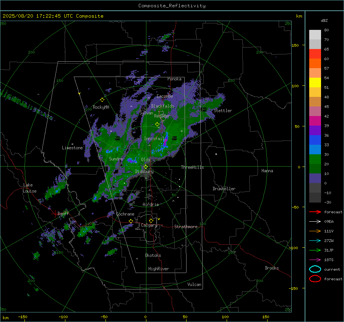
Task: Click the km unit label at bottom left
Action: click(6, 318)
